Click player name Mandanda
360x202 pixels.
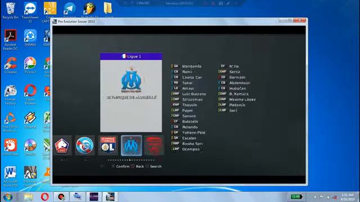pyautogui.click(x=192, y=66)
